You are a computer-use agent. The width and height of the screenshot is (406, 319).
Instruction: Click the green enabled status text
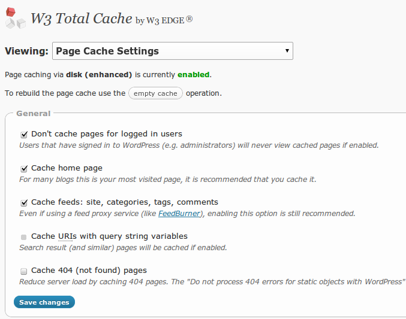pos(194,75)
